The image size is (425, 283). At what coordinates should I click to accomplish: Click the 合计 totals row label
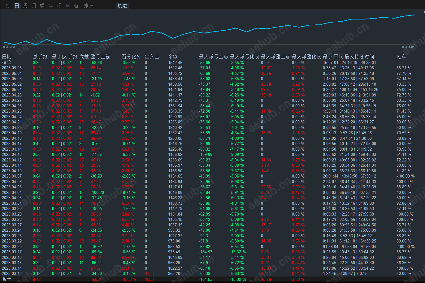tap(7, 279)
